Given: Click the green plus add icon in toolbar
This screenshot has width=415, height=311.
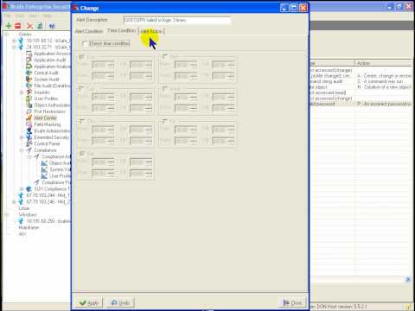Looking at the screenshot, I should click(x=9, y=26).
